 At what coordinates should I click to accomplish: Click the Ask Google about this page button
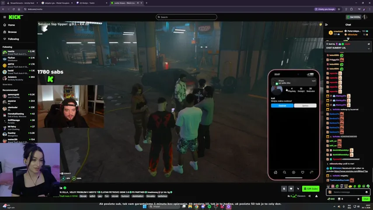(325, 9)
